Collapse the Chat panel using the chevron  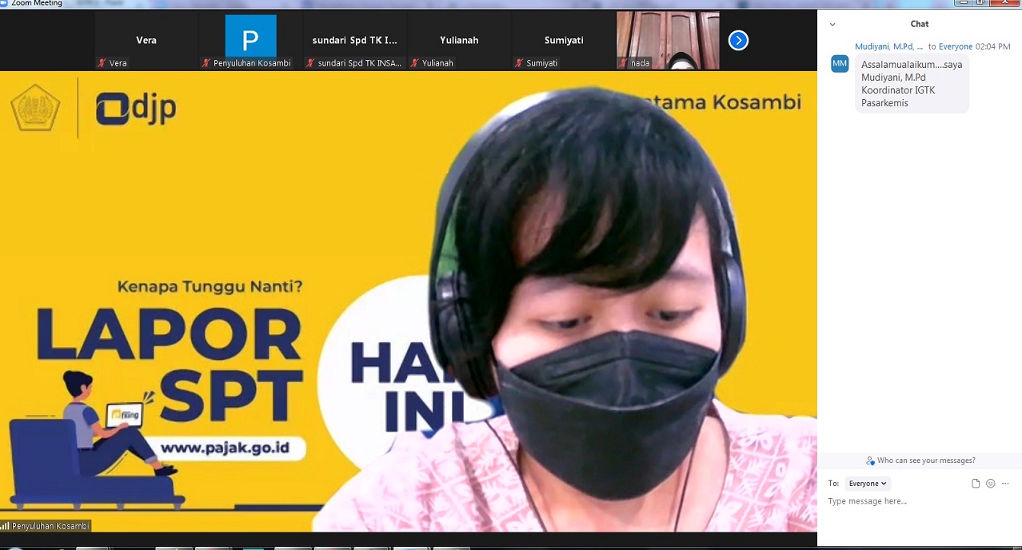[x=832, y=24]
